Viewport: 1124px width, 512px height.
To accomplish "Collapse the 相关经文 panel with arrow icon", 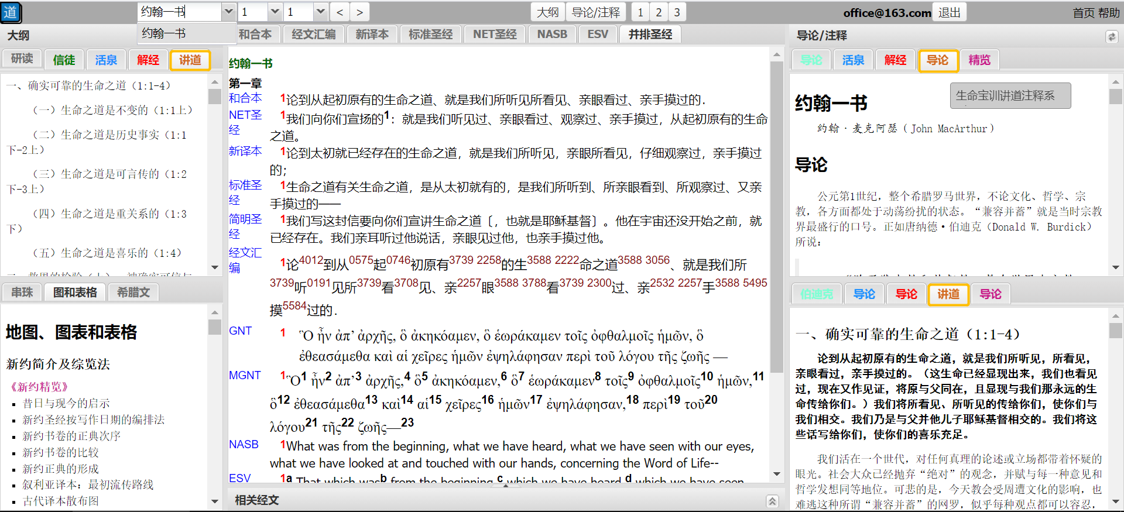I will 772,501.
